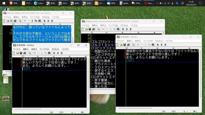Click Print icon in inactive untitled window

click(x=128, y=45)
